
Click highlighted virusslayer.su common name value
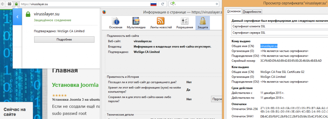click(269, 46)
